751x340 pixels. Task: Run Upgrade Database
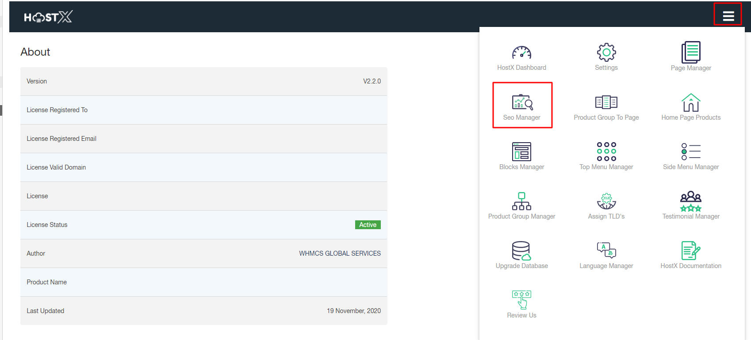[x=521, y=251]
